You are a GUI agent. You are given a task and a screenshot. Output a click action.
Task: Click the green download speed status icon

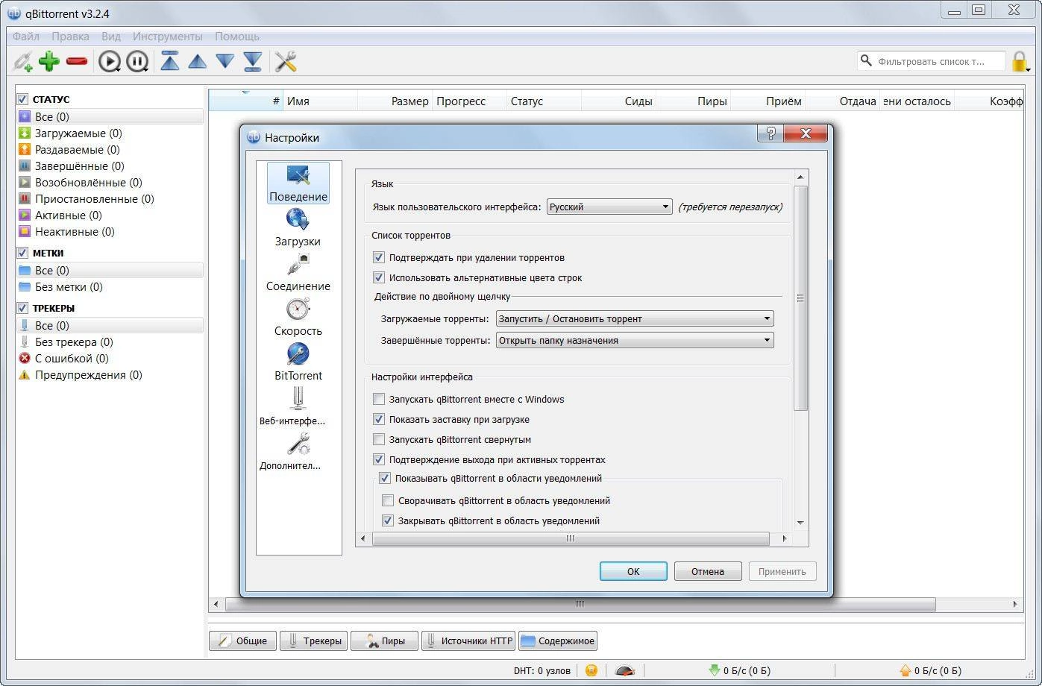[714, 670]
